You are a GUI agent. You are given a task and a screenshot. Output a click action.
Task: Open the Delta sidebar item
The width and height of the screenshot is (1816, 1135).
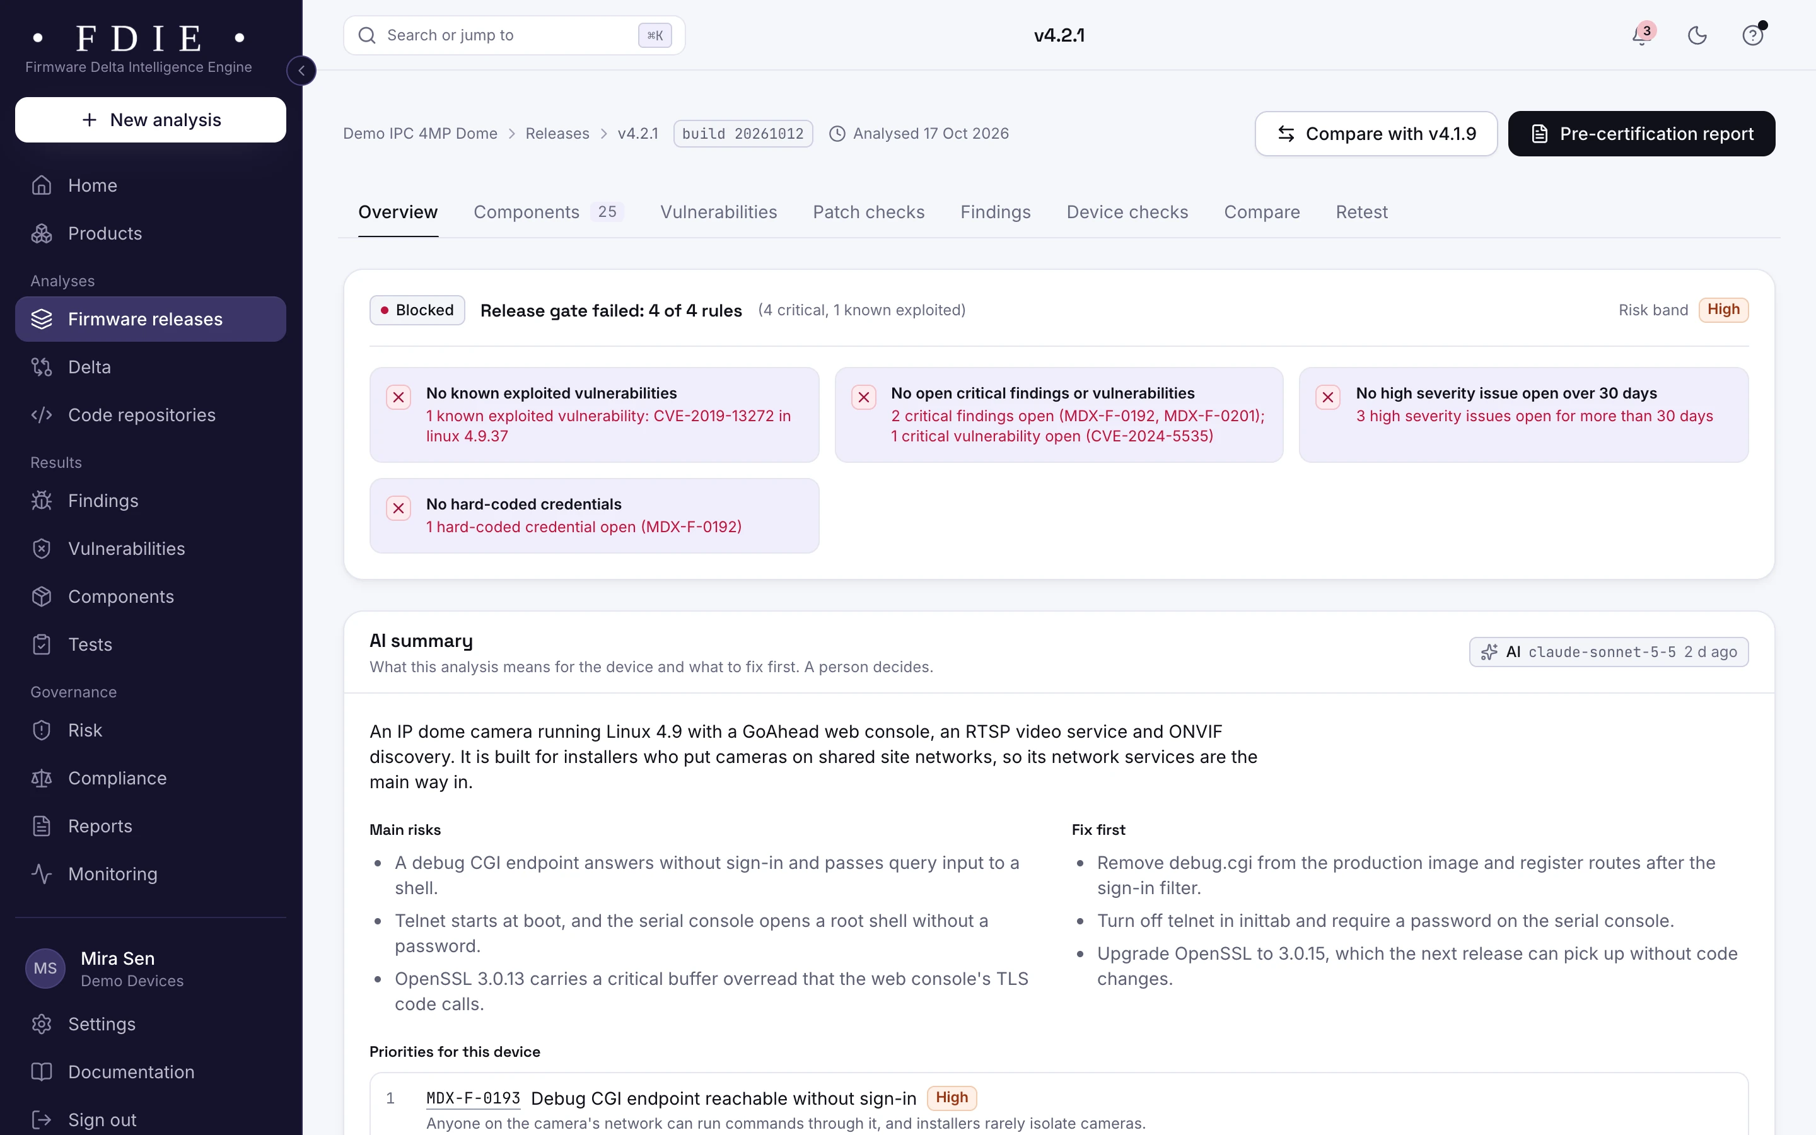click(x=151, y=367)
